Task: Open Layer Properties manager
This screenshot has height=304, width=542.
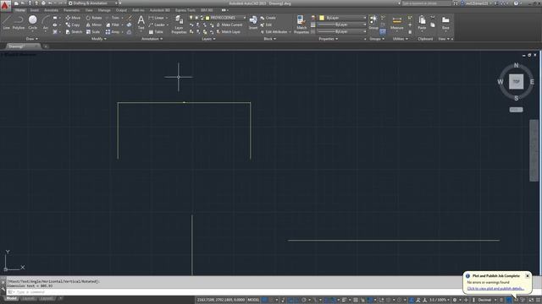Action: coord(179,24)
